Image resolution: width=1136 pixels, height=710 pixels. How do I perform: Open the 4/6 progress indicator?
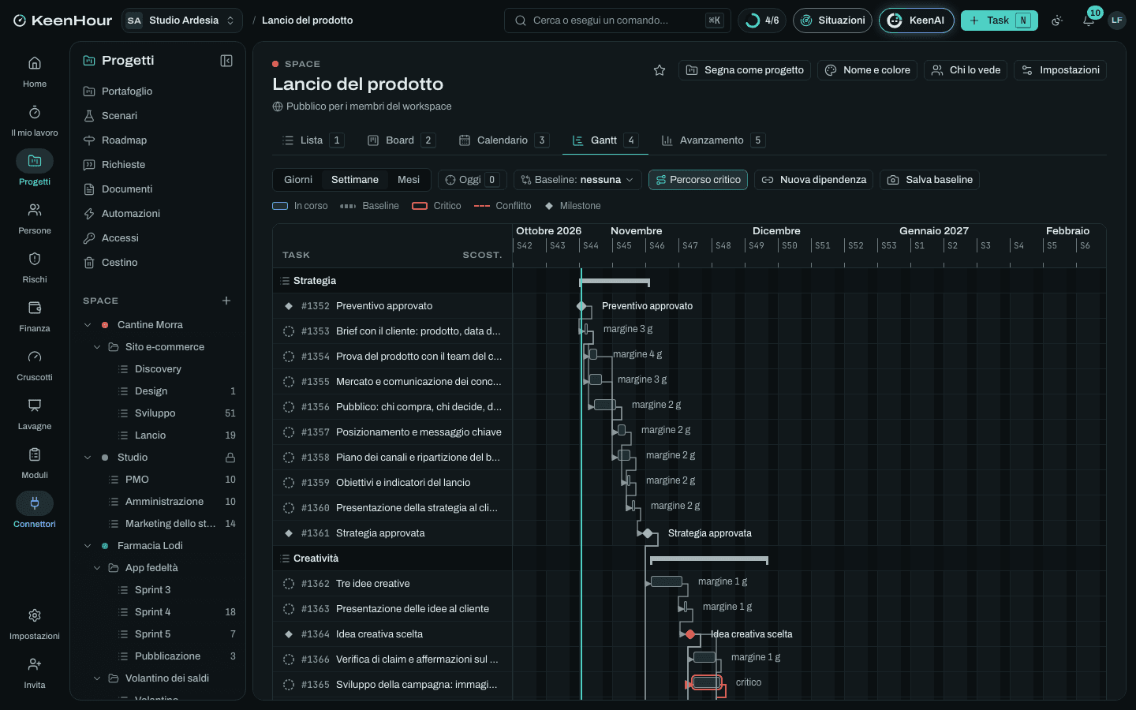point(761,21)
